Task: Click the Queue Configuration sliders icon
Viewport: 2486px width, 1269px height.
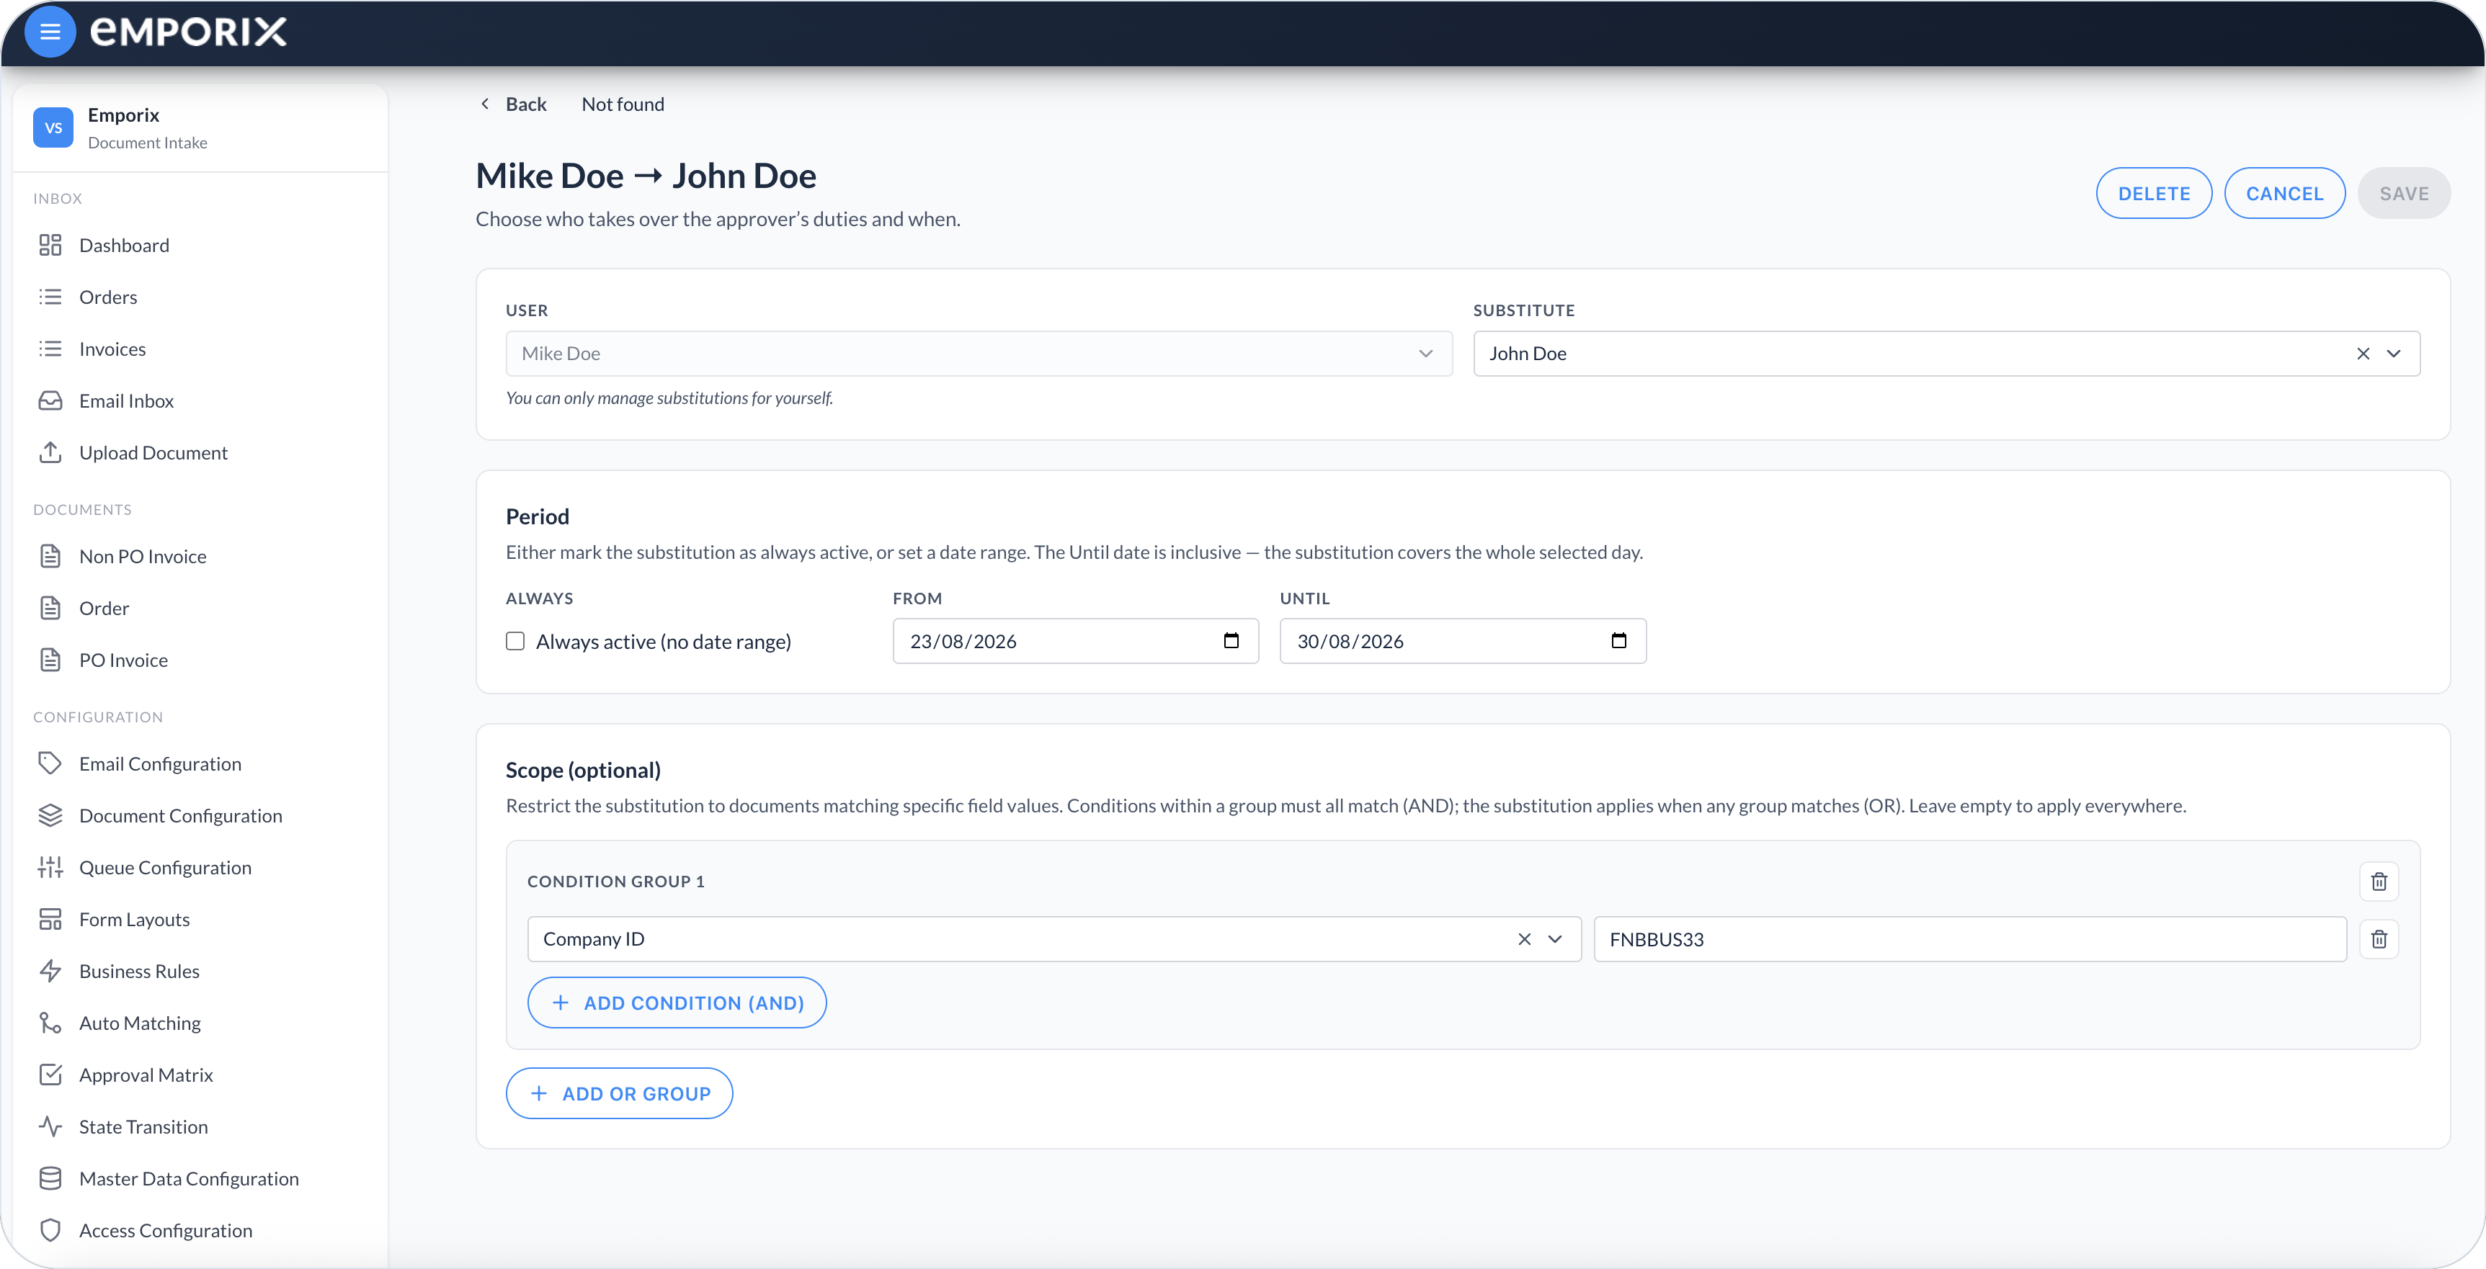Action: click(x=50, y=868)
